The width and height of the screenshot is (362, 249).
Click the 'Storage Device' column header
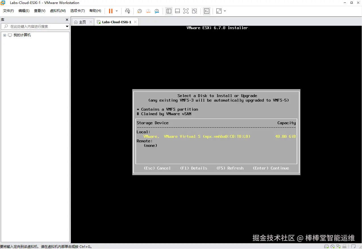point(152,123)
